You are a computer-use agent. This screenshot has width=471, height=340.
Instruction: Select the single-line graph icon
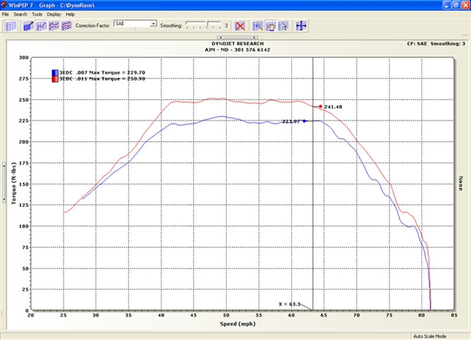pyautogui.click(x=42, y=26)
